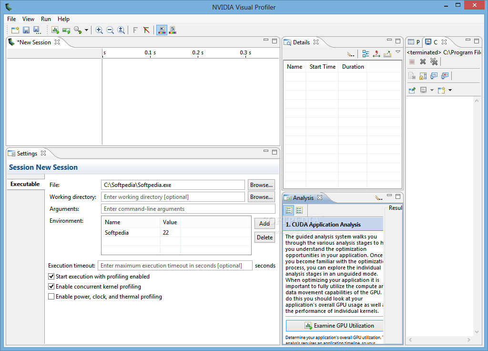The image size is (488, 351).
Task: Open the View menu
Action: click(28, 19)
